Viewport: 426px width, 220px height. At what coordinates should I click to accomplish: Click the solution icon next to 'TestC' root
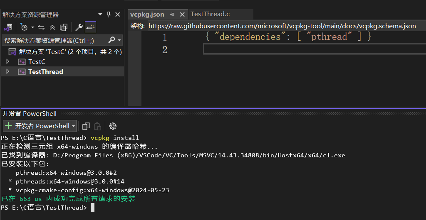click(12, 52)
